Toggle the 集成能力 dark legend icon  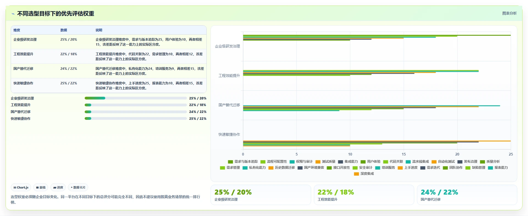coord(341,162)
